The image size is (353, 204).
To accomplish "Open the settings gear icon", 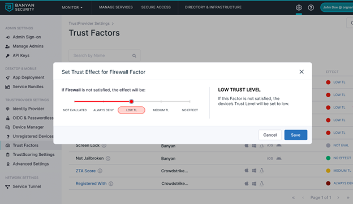I will pyautogui.click(x=299, y=8).
